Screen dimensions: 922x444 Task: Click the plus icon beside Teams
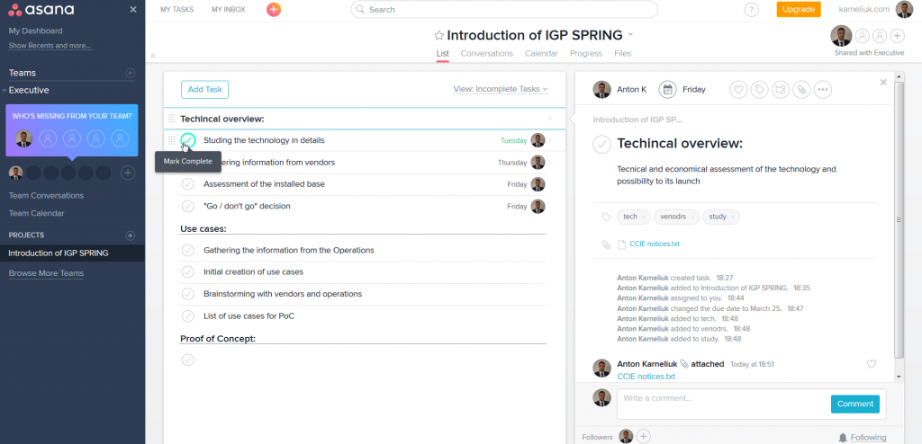131,73
